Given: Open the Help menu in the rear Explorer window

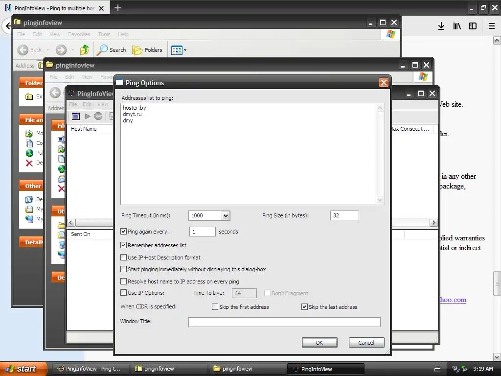Looking at the screenshot, I should click(123, 34).
